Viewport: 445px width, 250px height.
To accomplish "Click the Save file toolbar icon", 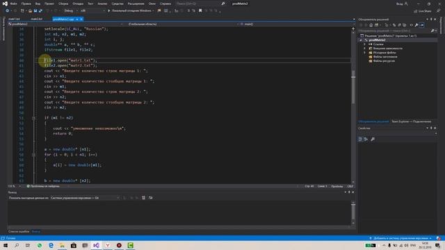I will (x=35, y=11).
